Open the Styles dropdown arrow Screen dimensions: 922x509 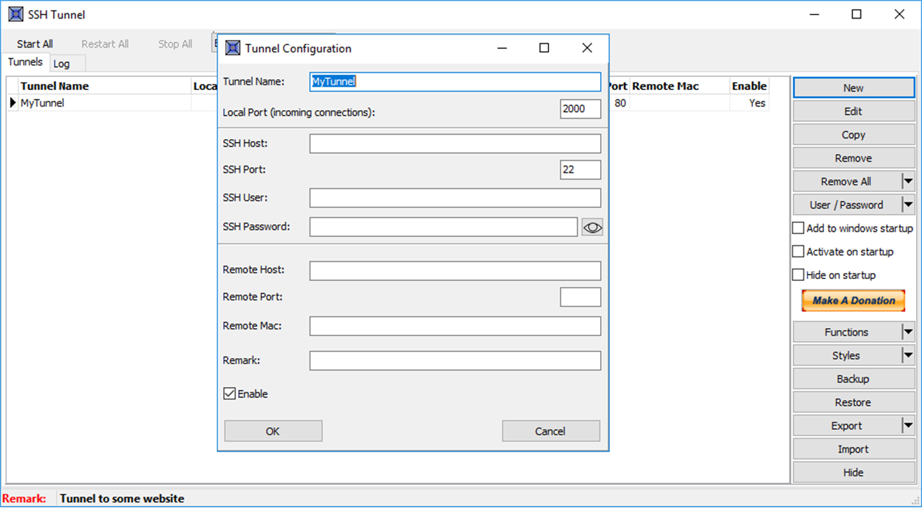coord(908,356)
